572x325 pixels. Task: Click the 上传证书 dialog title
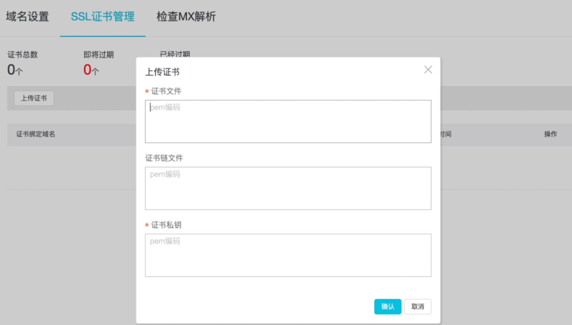(x=162, y=72)
